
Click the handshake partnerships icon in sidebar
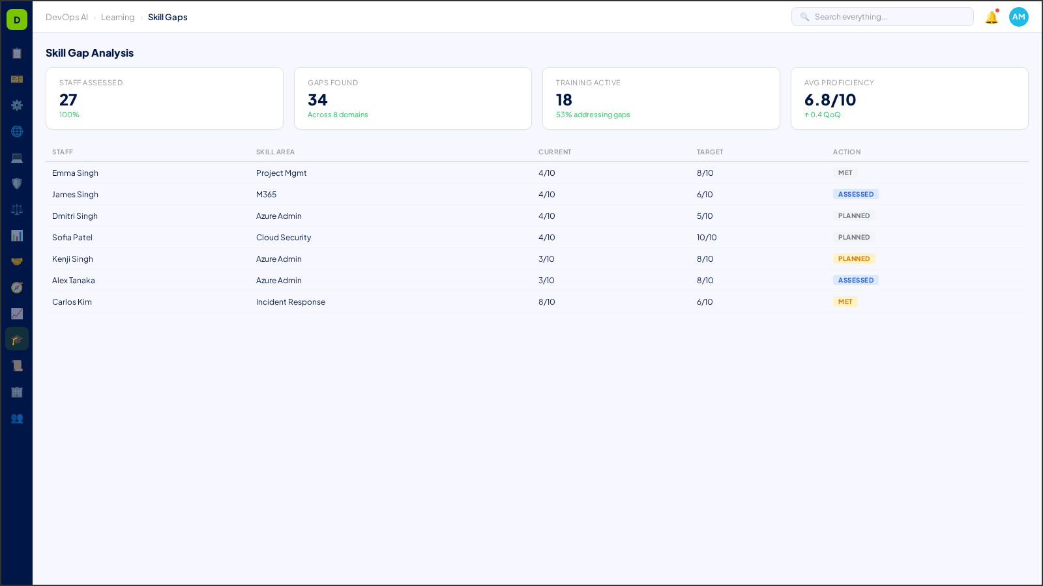[17, 261]
